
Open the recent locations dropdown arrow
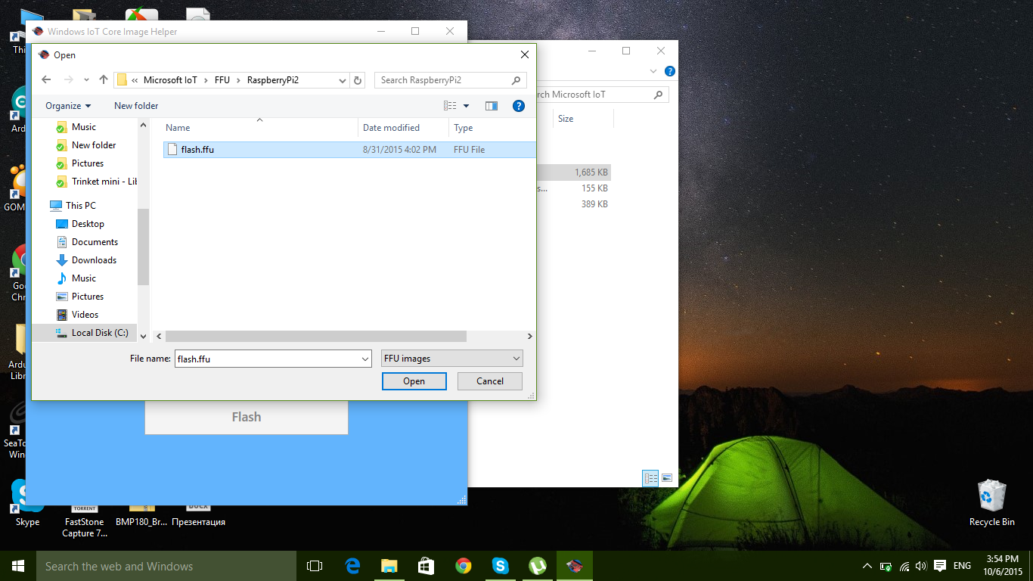(86, 80)
